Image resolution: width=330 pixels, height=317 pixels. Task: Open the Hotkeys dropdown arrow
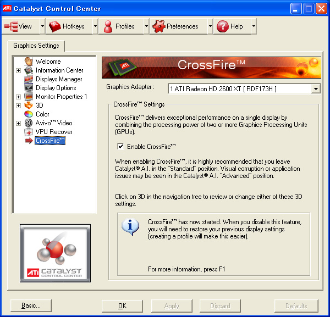[95, 26]
